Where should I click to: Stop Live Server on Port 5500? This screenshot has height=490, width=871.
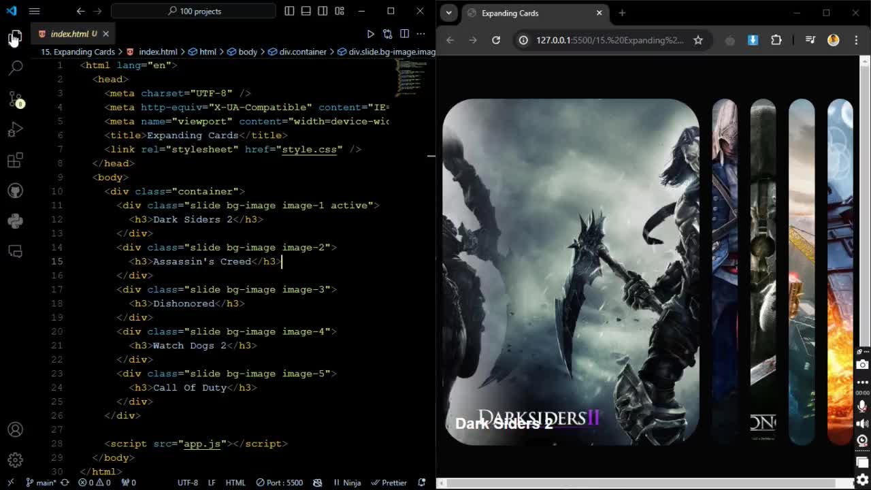280,483
